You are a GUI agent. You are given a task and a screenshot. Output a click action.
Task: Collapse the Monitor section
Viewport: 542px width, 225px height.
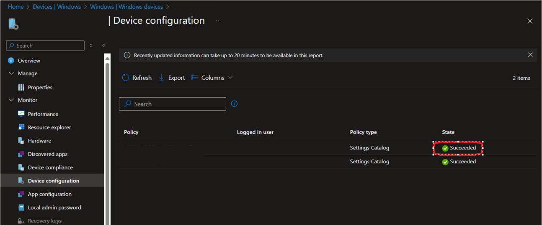[11, 100]
